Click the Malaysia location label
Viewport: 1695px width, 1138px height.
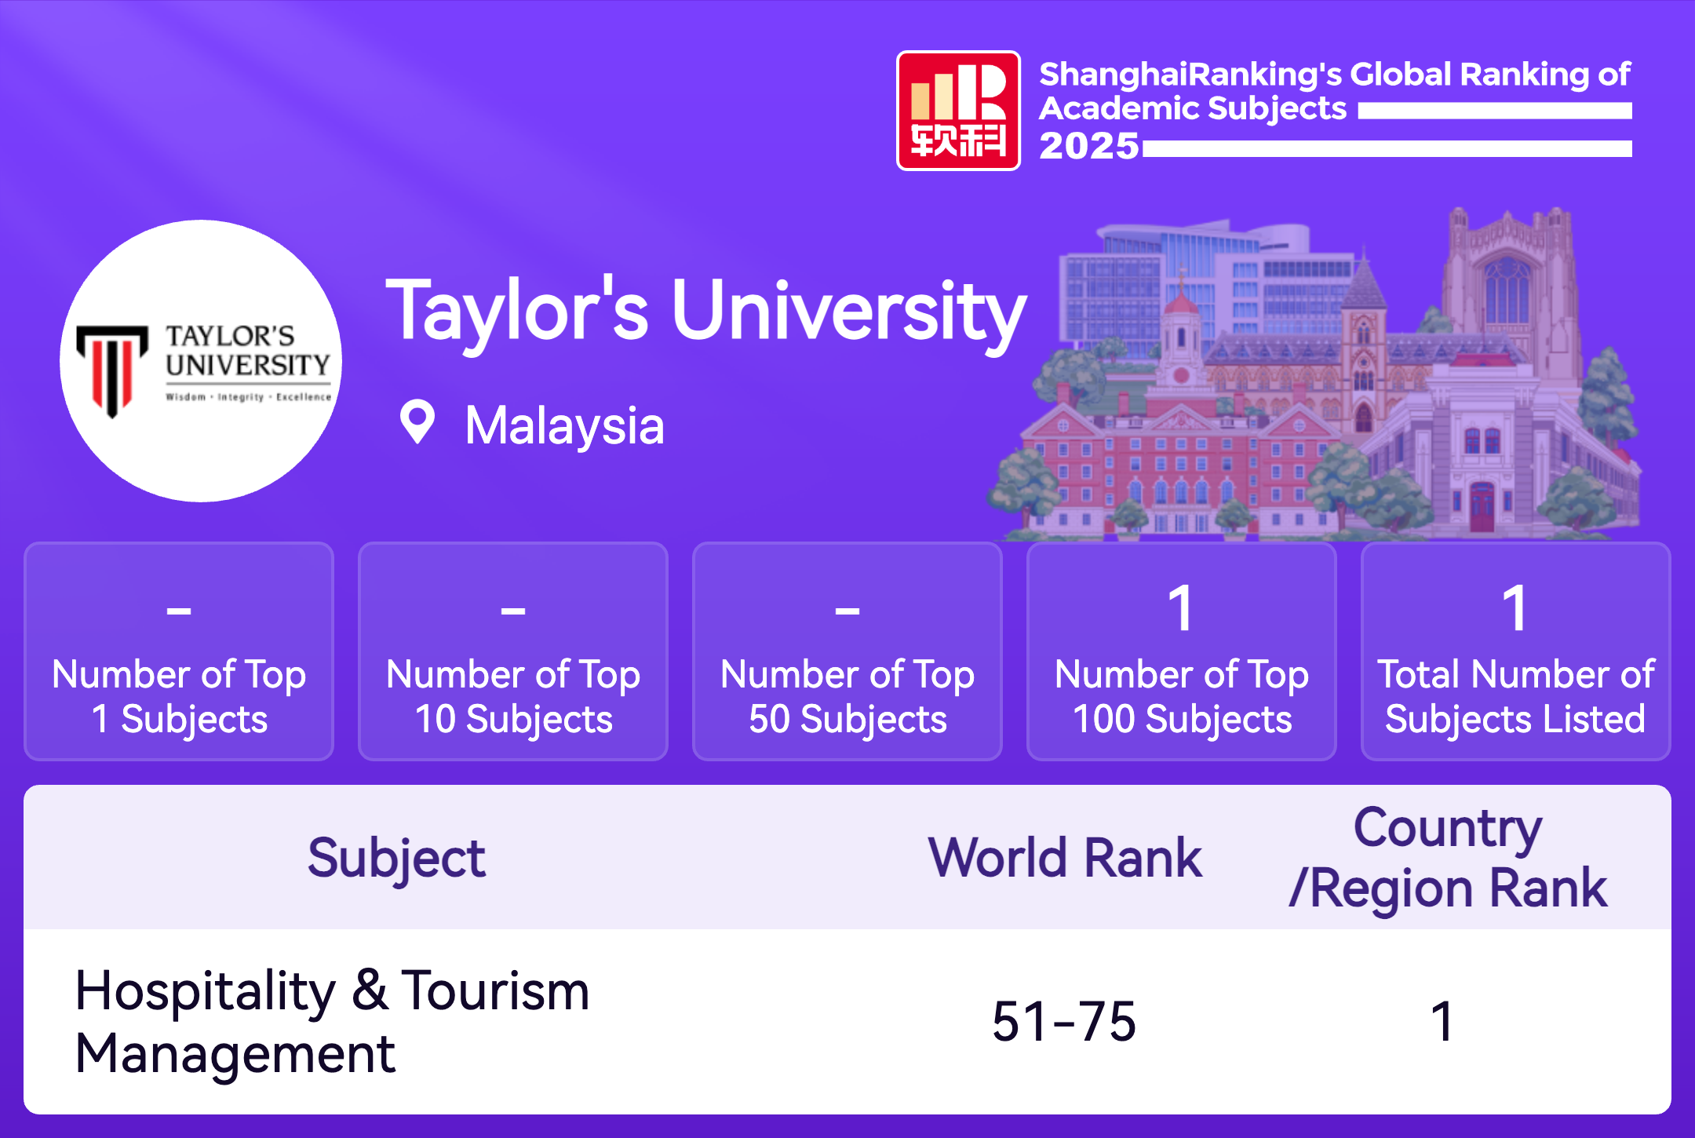(x=563, y=426)
